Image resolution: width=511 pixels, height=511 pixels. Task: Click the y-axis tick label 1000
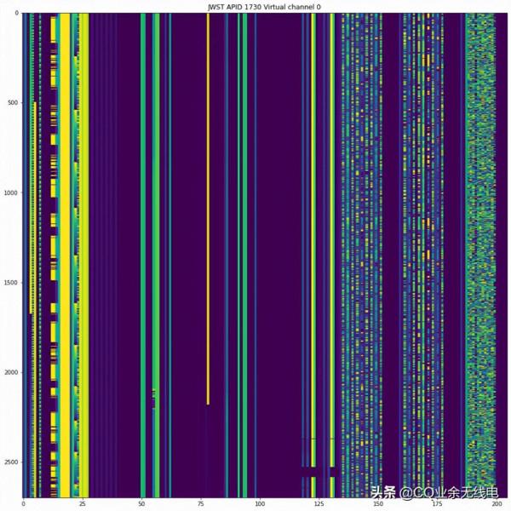[9, 193]
